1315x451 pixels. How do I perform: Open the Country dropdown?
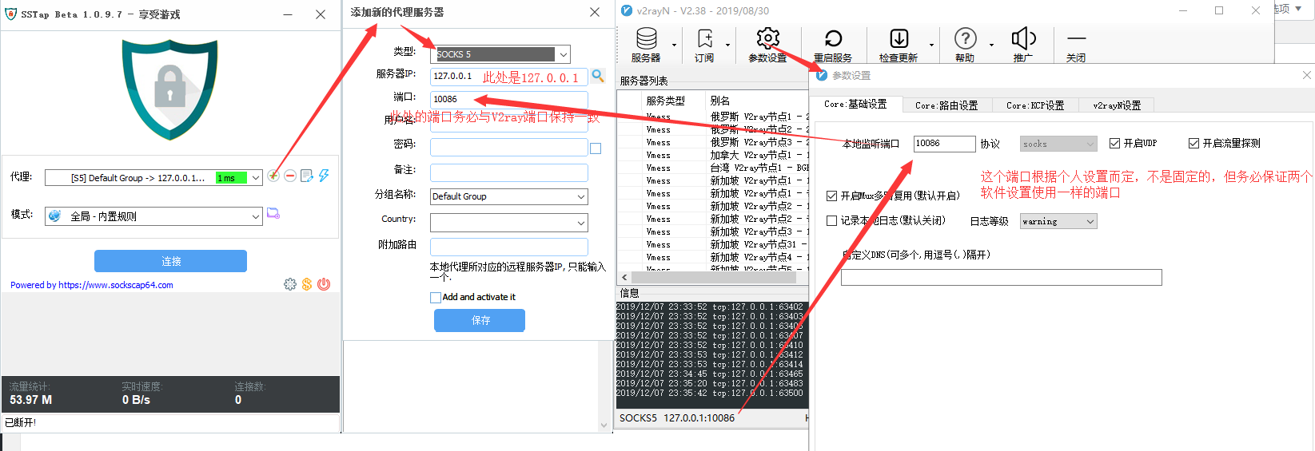[509, 222]
